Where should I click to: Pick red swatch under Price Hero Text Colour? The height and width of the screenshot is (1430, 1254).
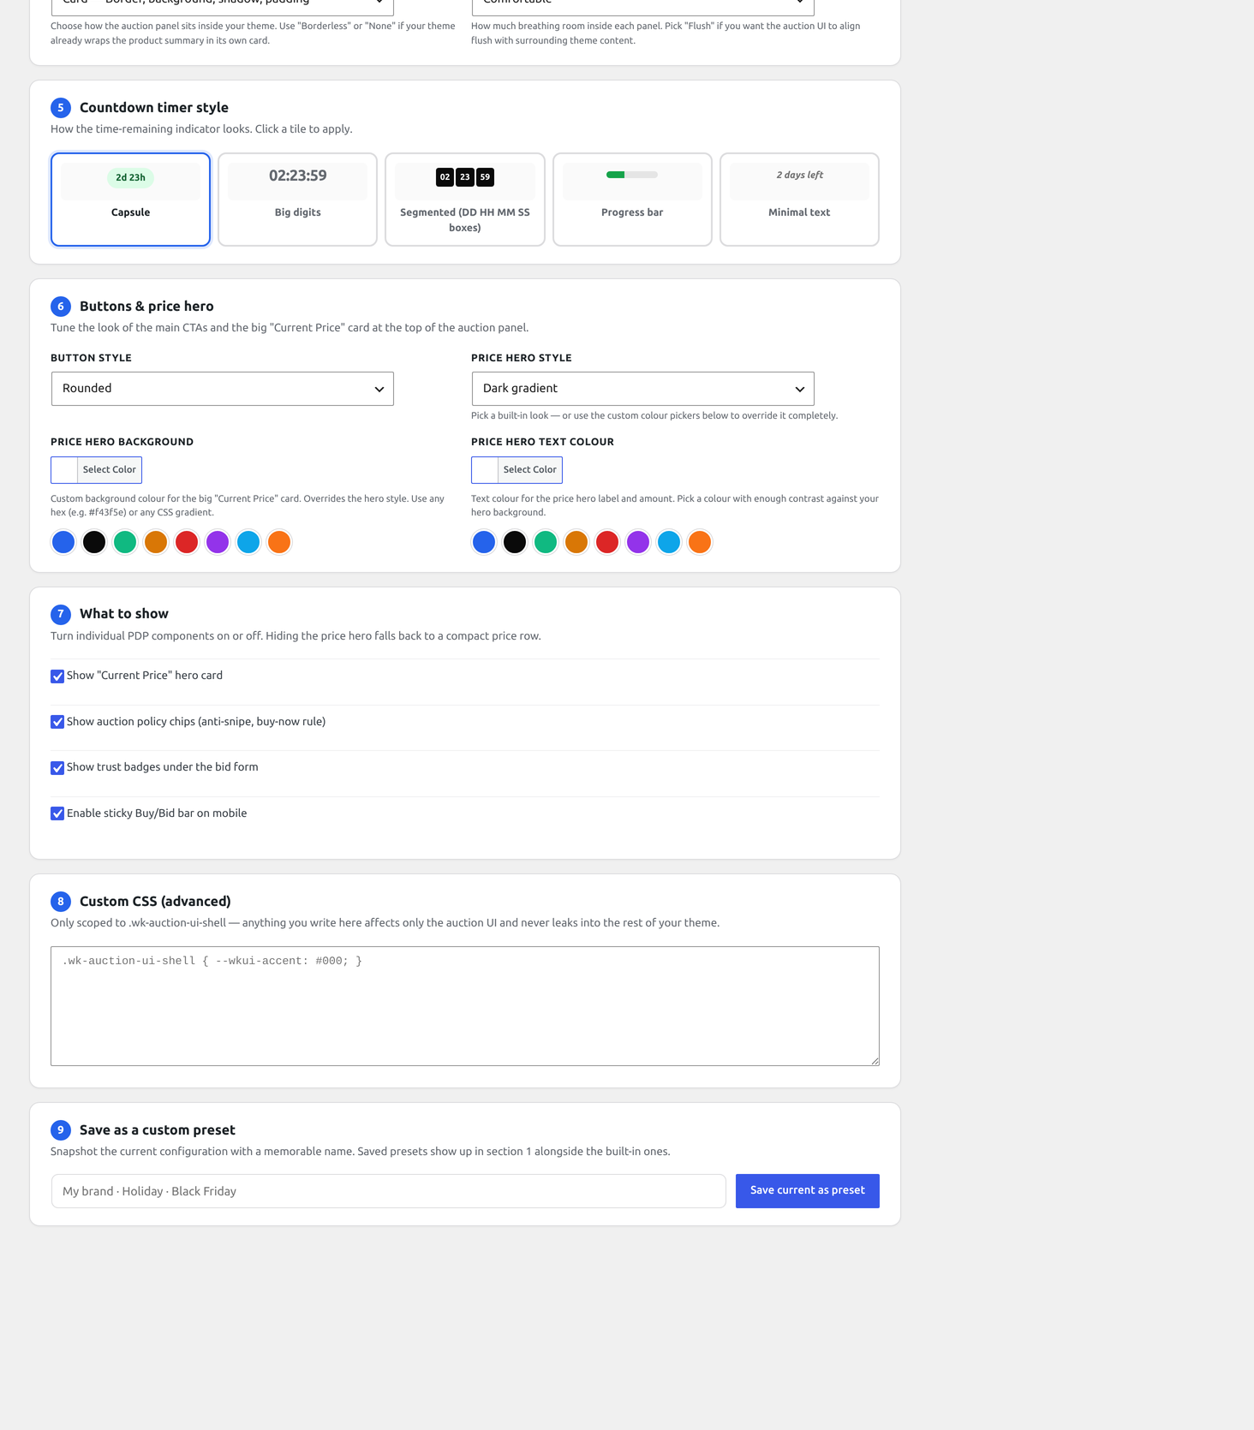[x=607, y=542]
